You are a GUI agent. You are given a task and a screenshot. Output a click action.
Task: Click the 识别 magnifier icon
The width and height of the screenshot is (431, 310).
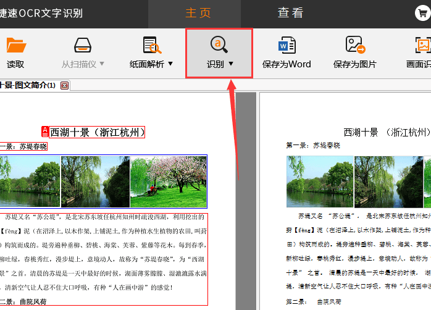pyautogui.click(x=219, y=45)
